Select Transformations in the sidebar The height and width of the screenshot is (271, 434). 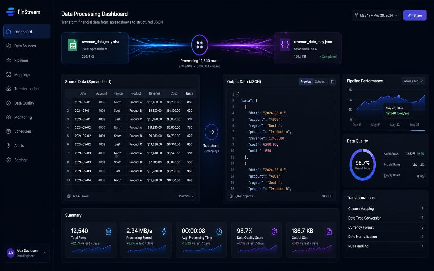[26, 89]
